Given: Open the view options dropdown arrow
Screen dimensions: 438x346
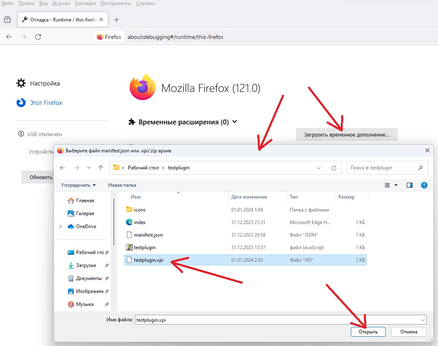Looking at the screenshot, I should point(396,185).
